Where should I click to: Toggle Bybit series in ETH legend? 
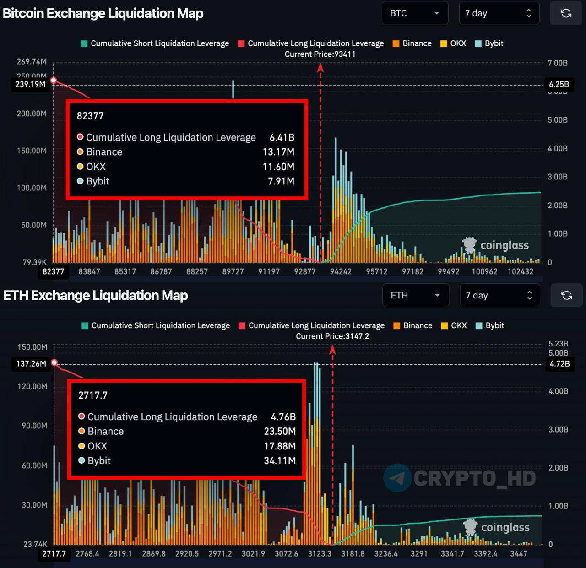(490, 325)
